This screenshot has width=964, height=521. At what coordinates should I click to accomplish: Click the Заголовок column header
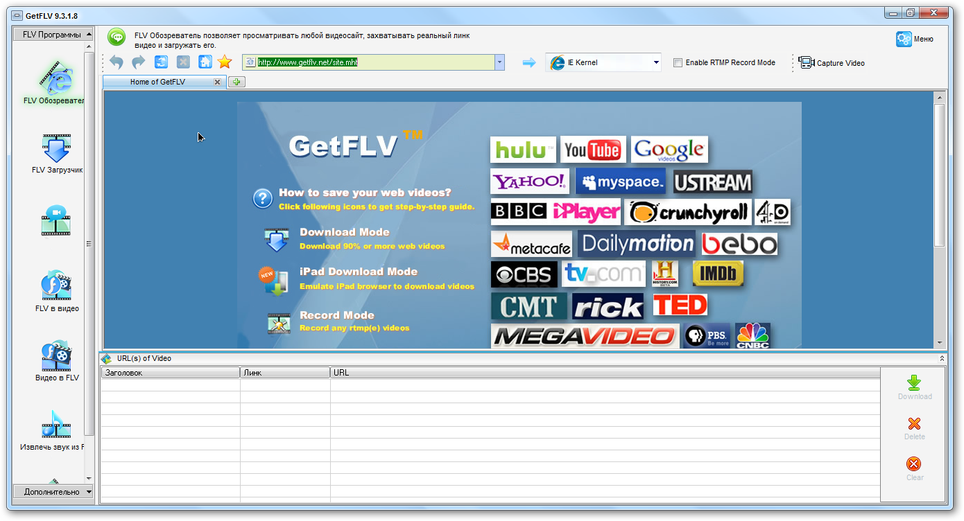point(170,373)
